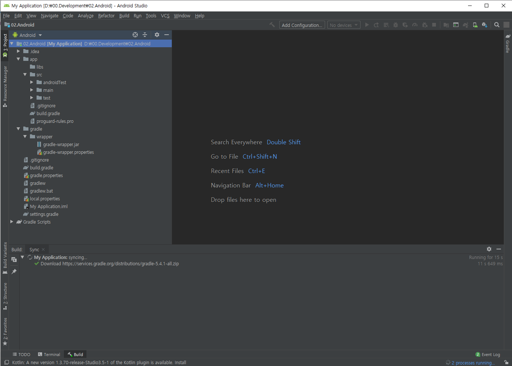Open Project panel settings gear
This screenshot has width=512, height=366.
(157, 35)
